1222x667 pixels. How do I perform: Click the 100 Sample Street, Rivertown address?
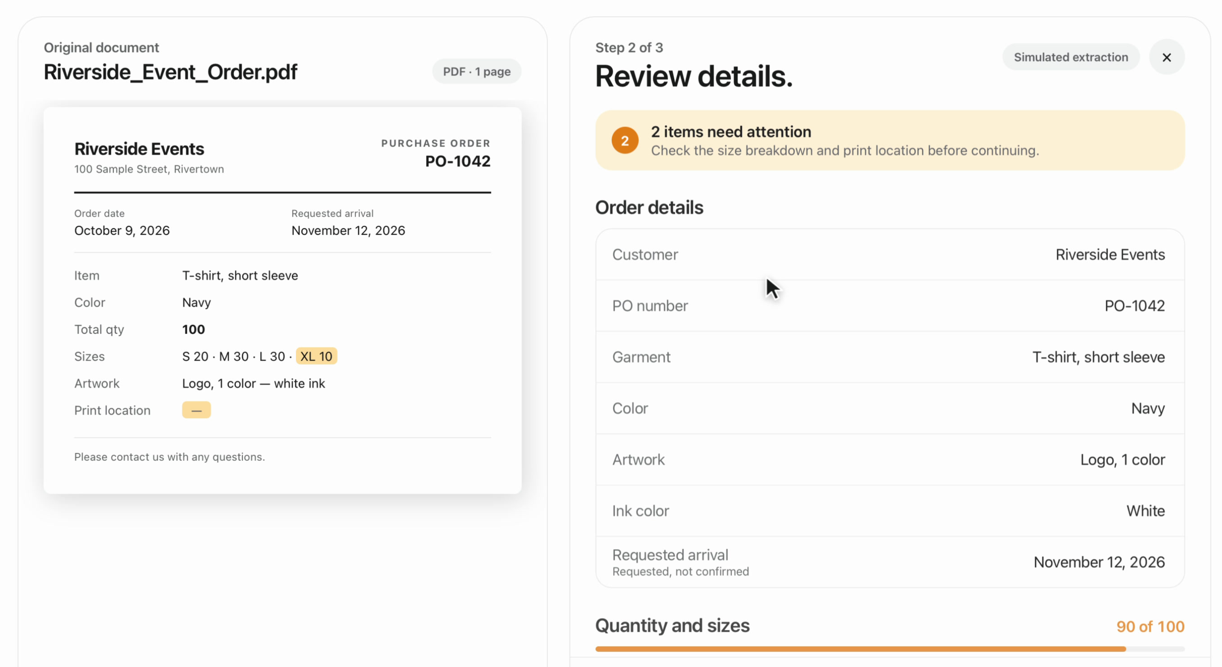pyautogui.click(x=149, y=169)
